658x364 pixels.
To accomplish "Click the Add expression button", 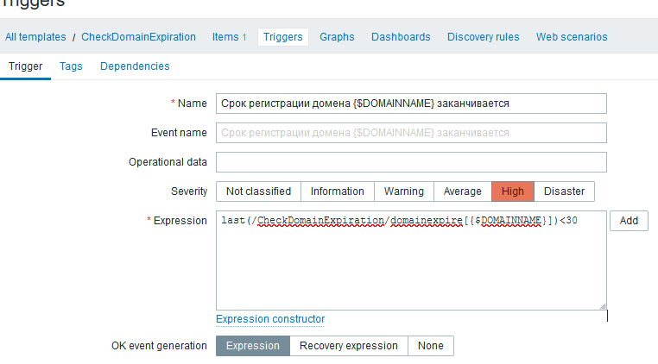I will click(x=629, y=221).
